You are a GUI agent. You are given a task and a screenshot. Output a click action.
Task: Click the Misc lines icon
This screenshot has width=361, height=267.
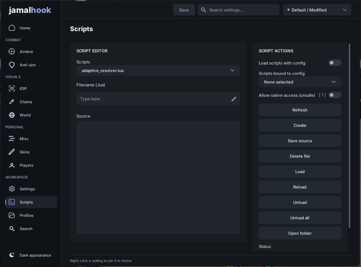(12, 139)
